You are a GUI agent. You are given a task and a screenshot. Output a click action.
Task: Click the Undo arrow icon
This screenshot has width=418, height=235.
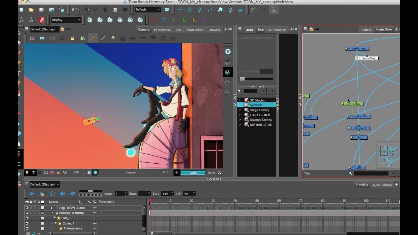pyautogui.click(x=74, y=10)
